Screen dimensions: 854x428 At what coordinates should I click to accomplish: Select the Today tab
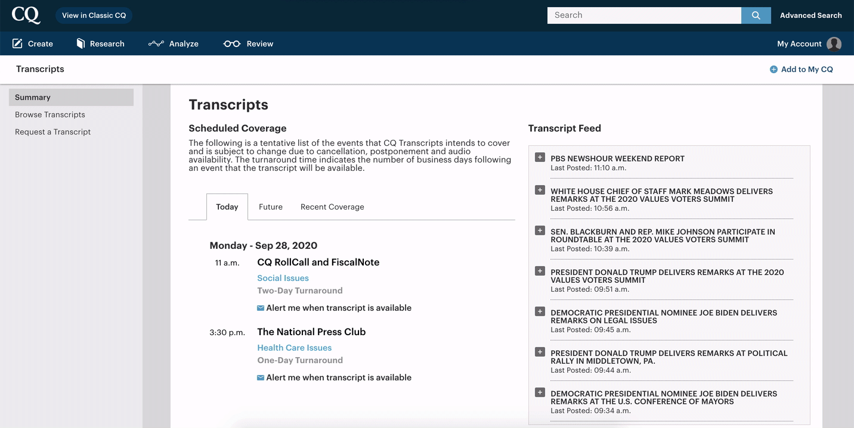click(x=227, y=207)
